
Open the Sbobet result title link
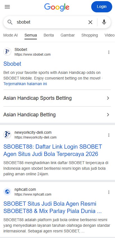[12, 64]
